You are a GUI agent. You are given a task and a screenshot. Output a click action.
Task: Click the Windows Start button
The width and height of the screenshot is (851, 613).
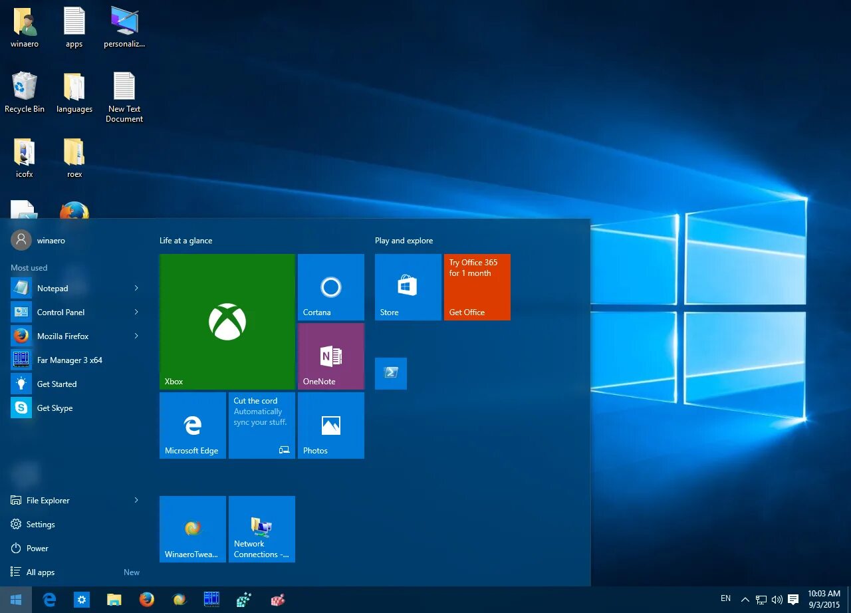tap(16, 600)
